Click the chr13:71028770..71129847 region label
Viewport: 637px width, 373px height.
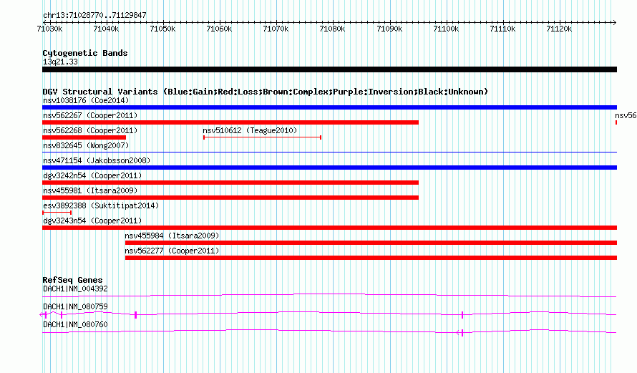(94, 16)
